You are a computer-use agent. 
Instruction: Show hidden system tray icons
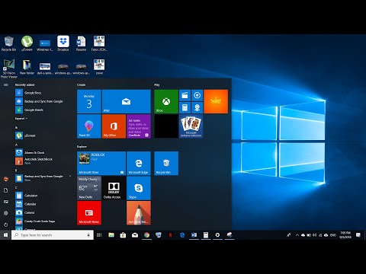pyautogui.click(x=297, y=235)
